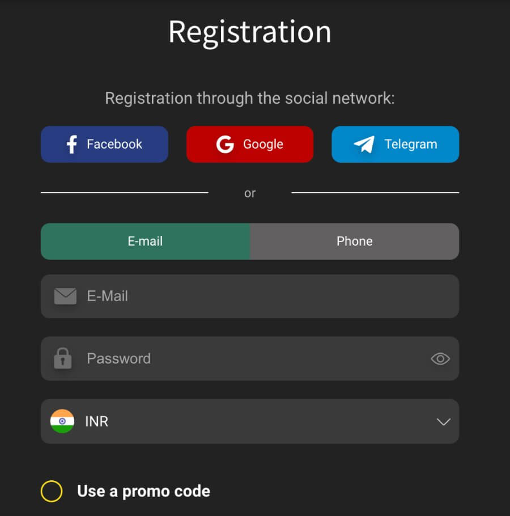Viewport: 510px width, 516px height.
Task: Click the padlock icon in the Password field
Action: tap(64, 358)
